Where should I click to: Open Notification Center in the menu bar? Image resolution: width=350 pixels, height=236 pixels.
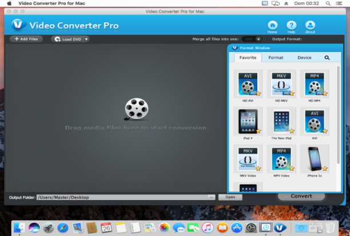pyautogui.click(x=339, y=3)
